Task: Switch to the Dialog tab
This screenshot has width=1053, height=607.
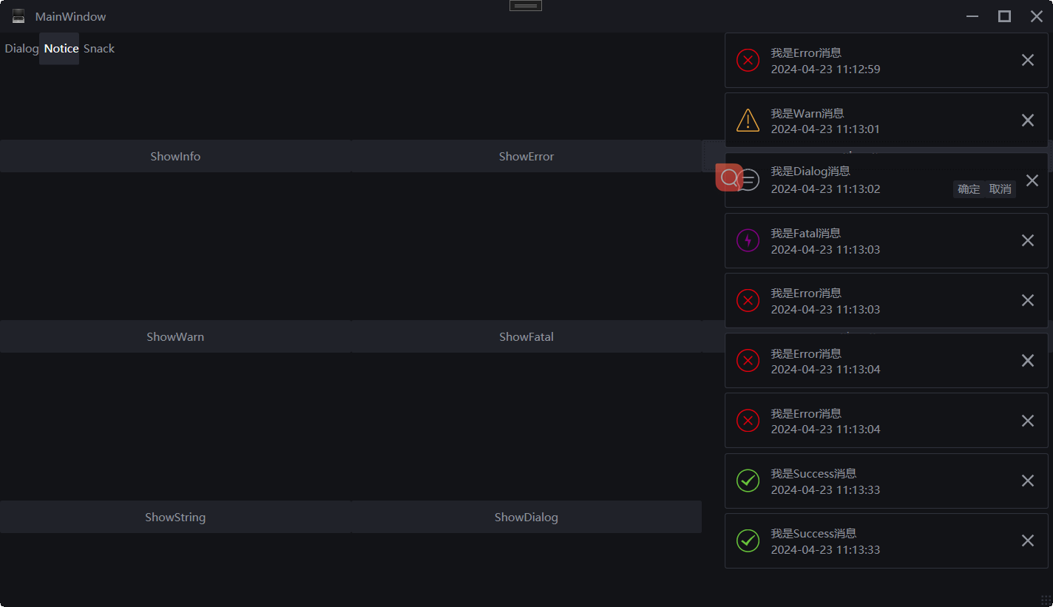Action: (21, 49)
